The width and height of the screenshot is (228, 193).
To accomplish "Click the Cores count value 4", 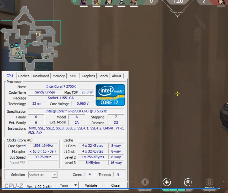I will coord(90,175).
